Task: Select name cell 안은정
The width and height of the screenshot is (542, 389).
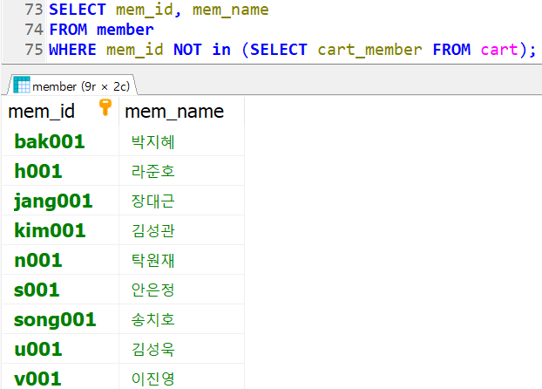Action: pos(181,290)
